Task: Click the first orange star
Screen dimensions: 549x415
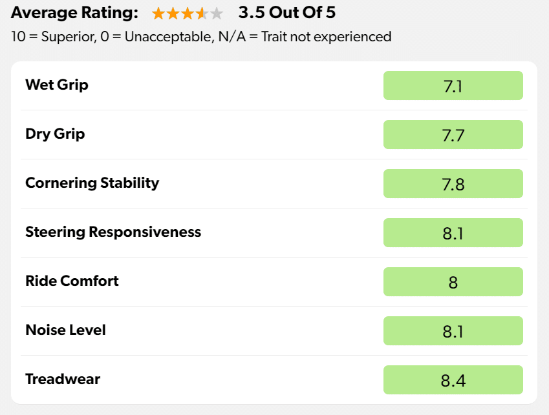Action: tap(158, 13)
